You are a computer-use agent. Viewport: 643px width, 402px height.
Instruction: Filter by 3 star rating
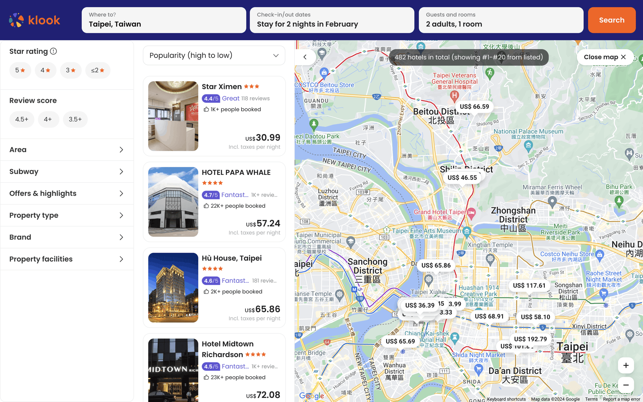coord(71,70)
